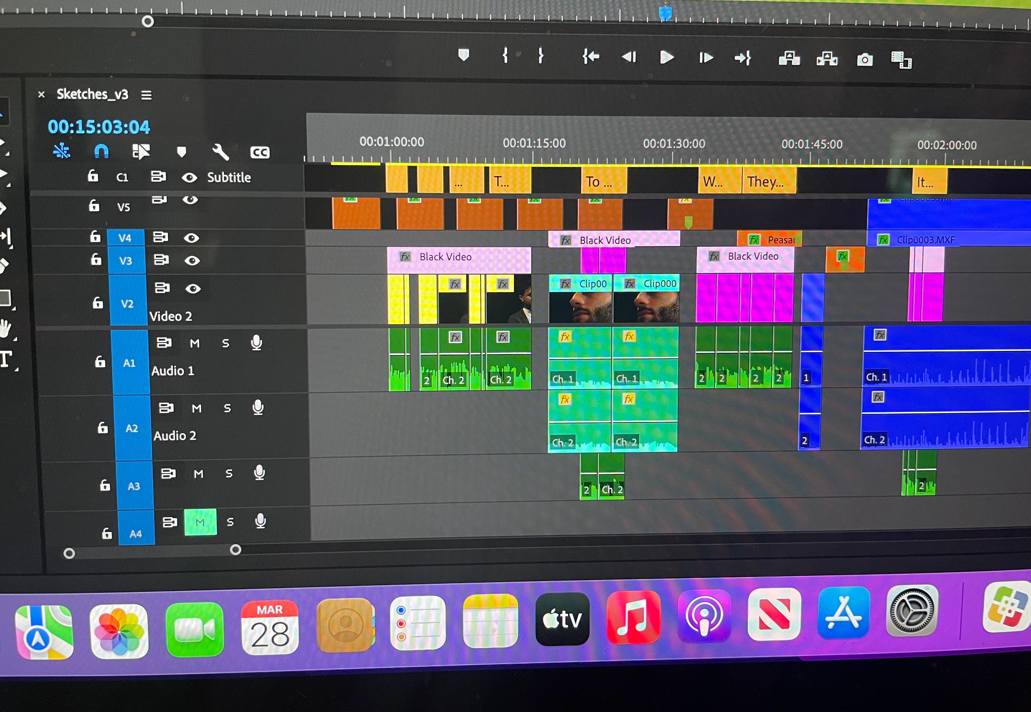Click the CC caption track options icon
Viewport: 1031px width, 712px height.
260,152
